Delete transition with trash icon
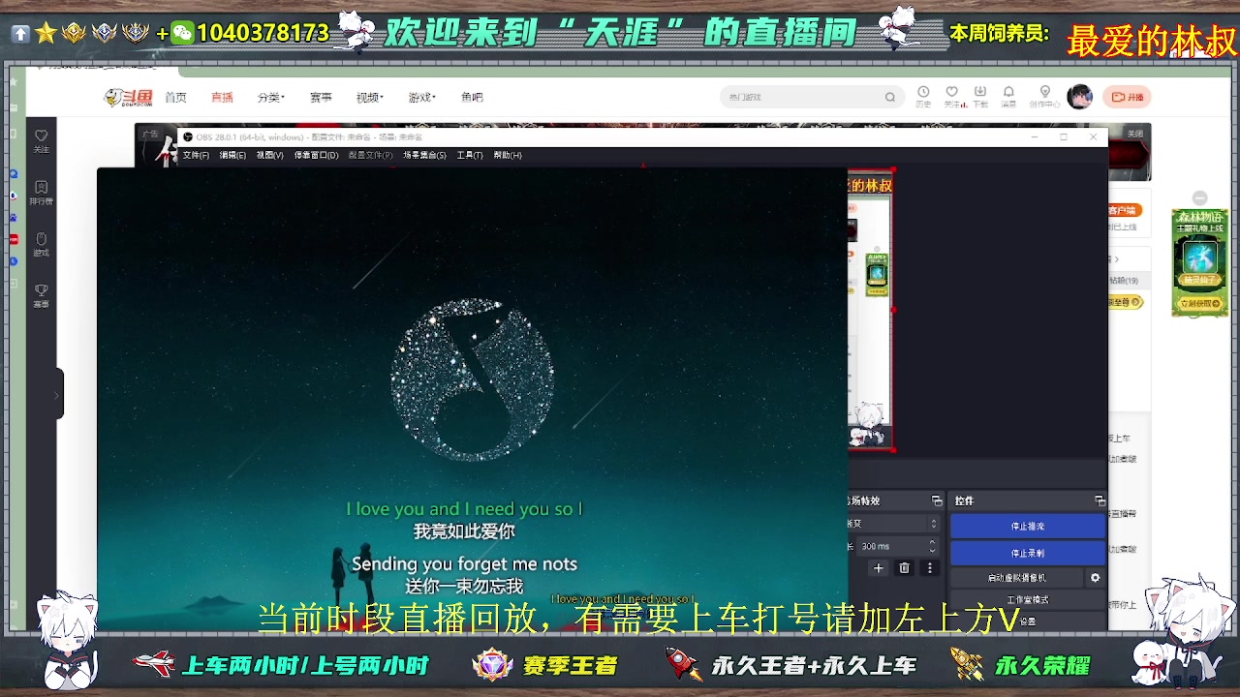This screenshot has width=1240, height=697. [904, 568]
